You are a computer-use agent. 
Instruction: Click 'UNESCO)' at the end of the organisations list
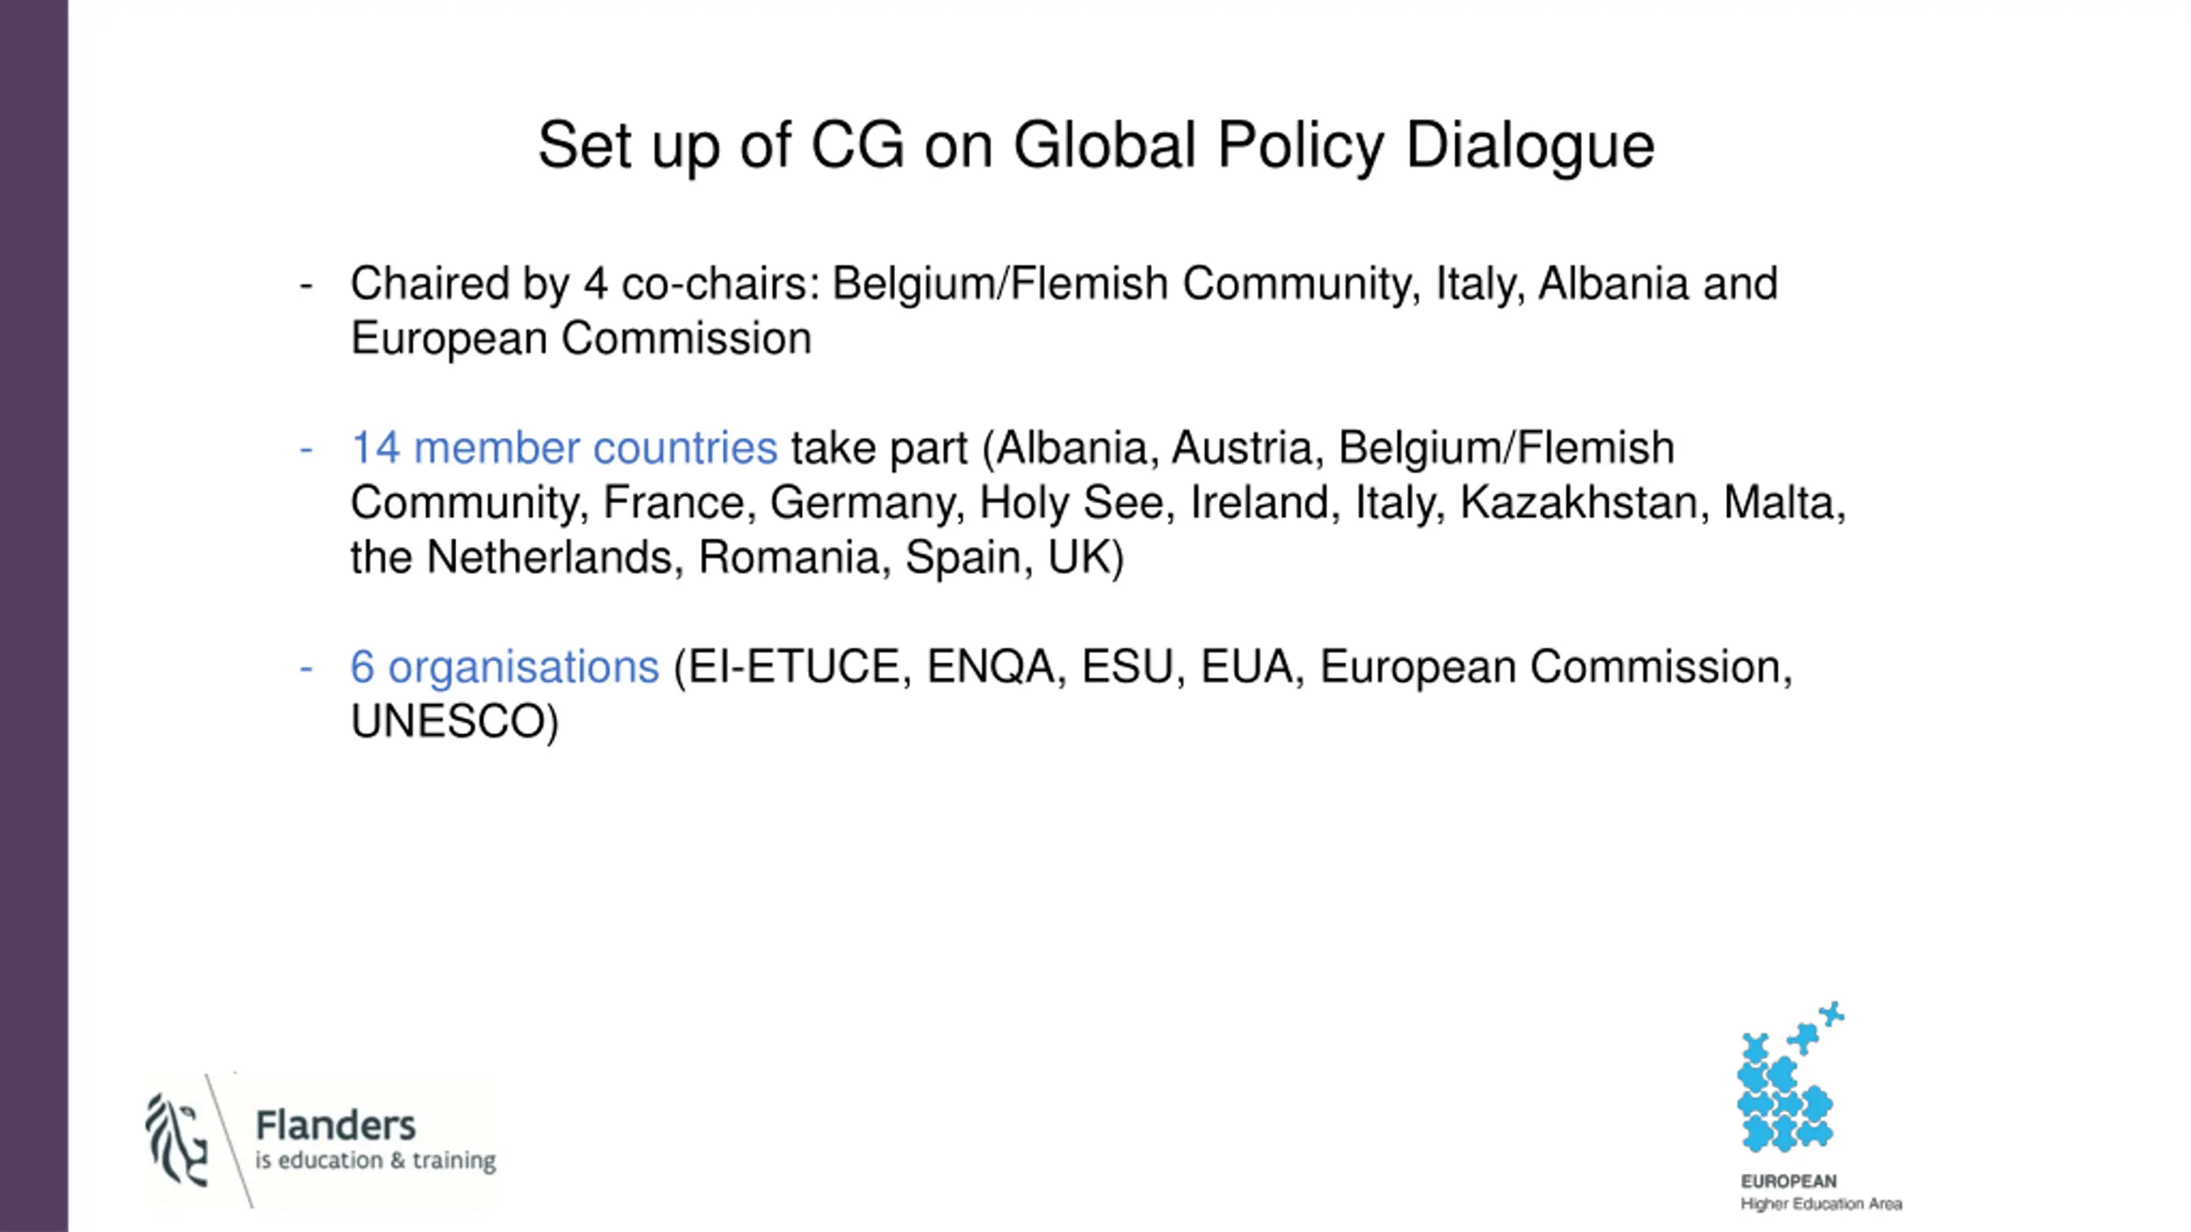(454, 721)
